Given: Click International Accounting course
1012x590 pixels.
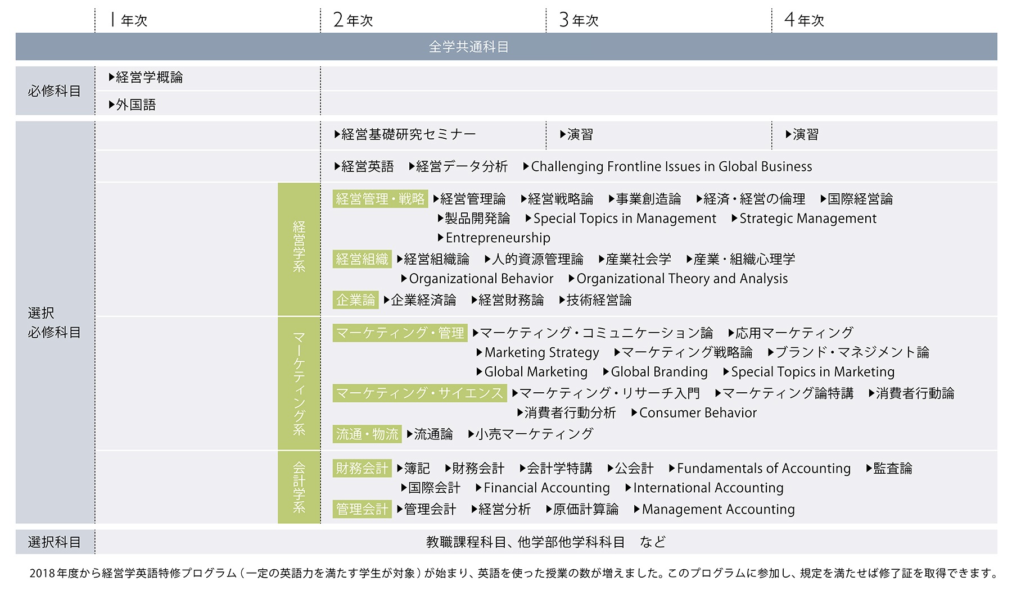Looking at the screenshot, I should [x=704, y=488].
